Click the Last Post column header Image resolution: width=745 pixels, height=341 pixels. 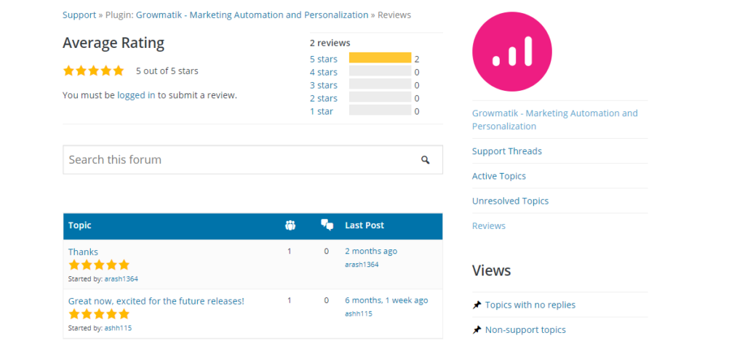pyautogui.click(x=364, y=225)
